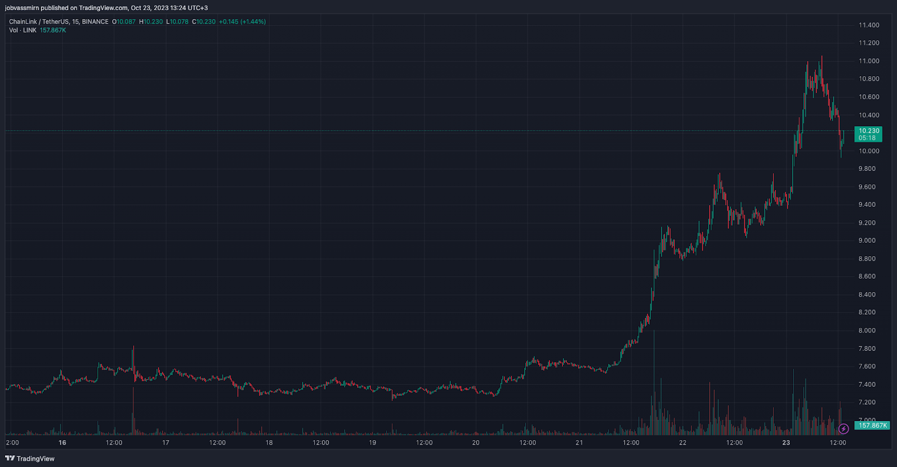This screenshot has height=467, width=897.
Task: Click the current price tag 10.230
Action: tap(869, 131)
